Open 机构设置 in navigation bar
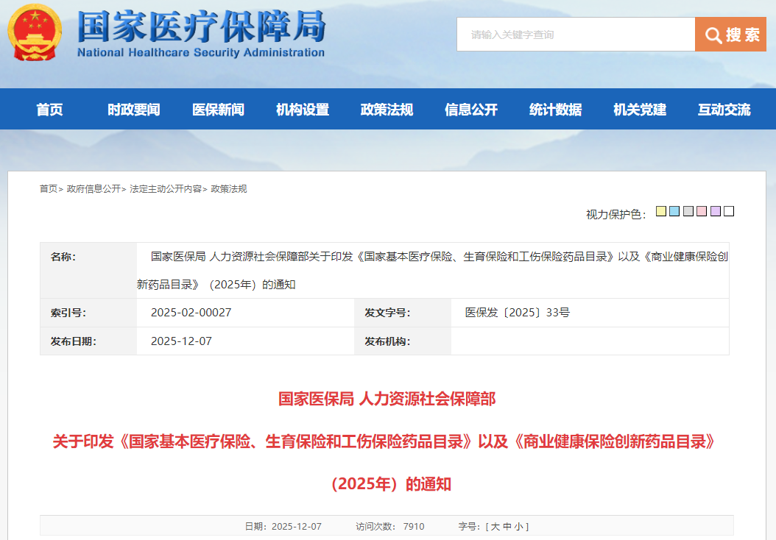The height and width of the screenshot is (540, 776). pos(303,110)
